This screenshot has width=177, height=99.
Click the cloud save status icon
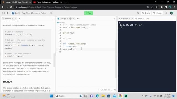pyautogui.click(x=51, y=13)
